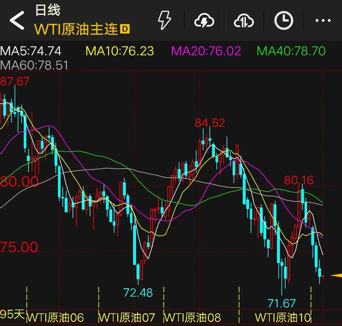Tap the WTI原油08 contract marker
342x326 pixels.
coord(193,317)
